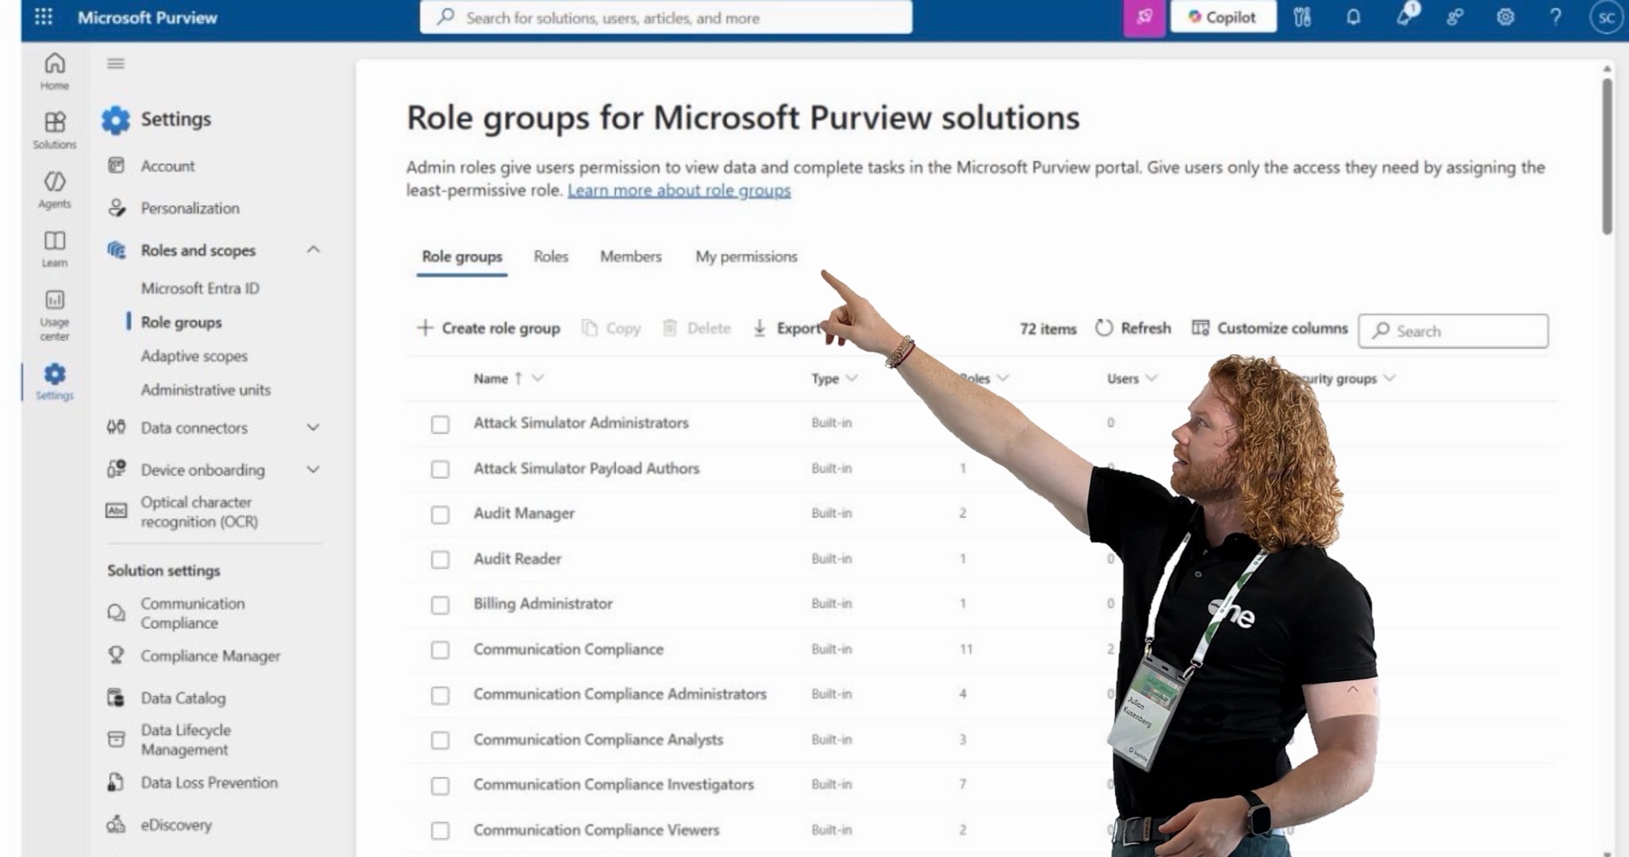
Task: Click the Personalization icon
Action: pyautogui.click(x=116, y=208)
